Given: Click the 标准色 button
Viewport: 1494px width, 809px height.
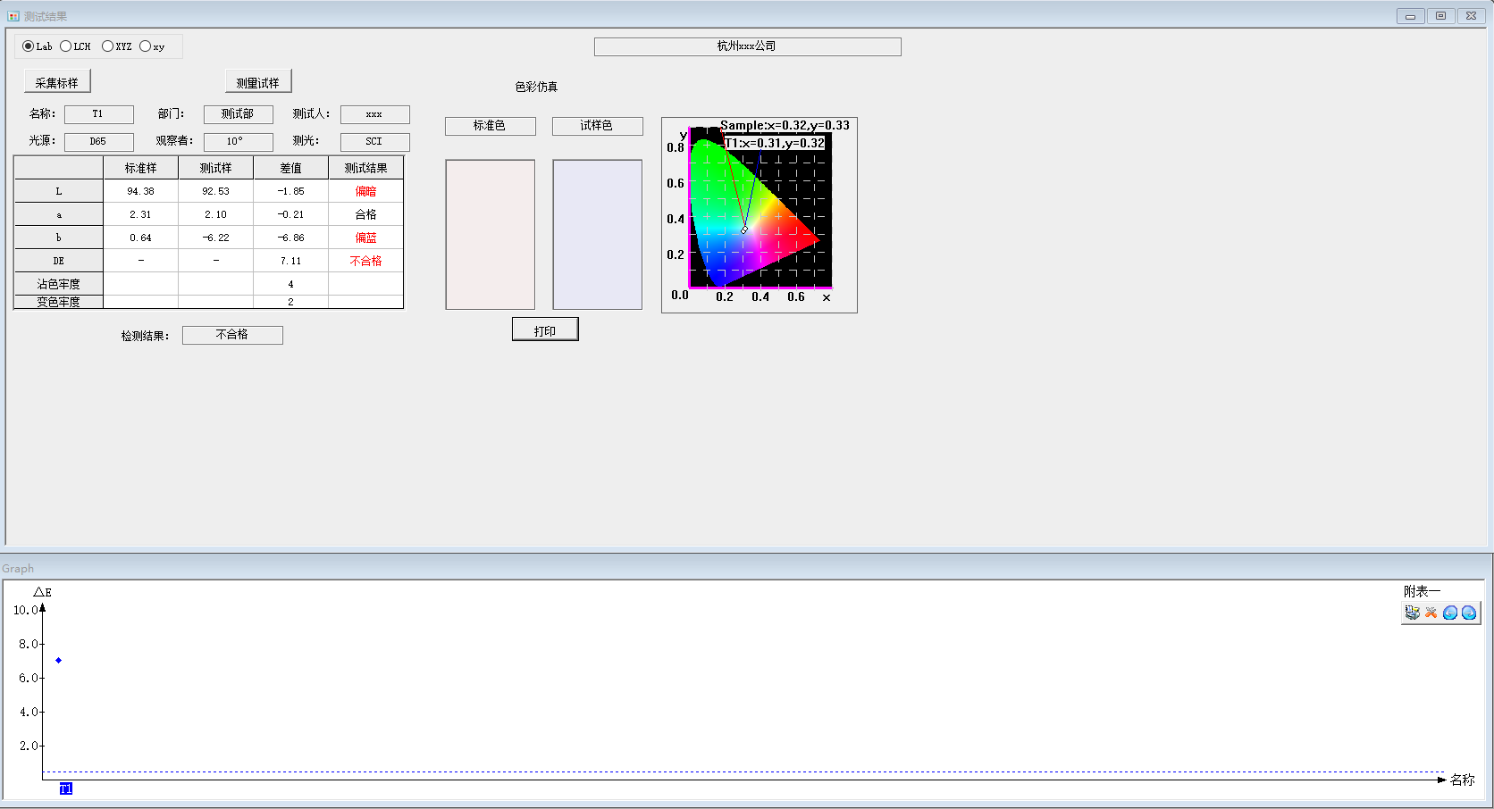Looking at the screenshot, I should [490, 126].
